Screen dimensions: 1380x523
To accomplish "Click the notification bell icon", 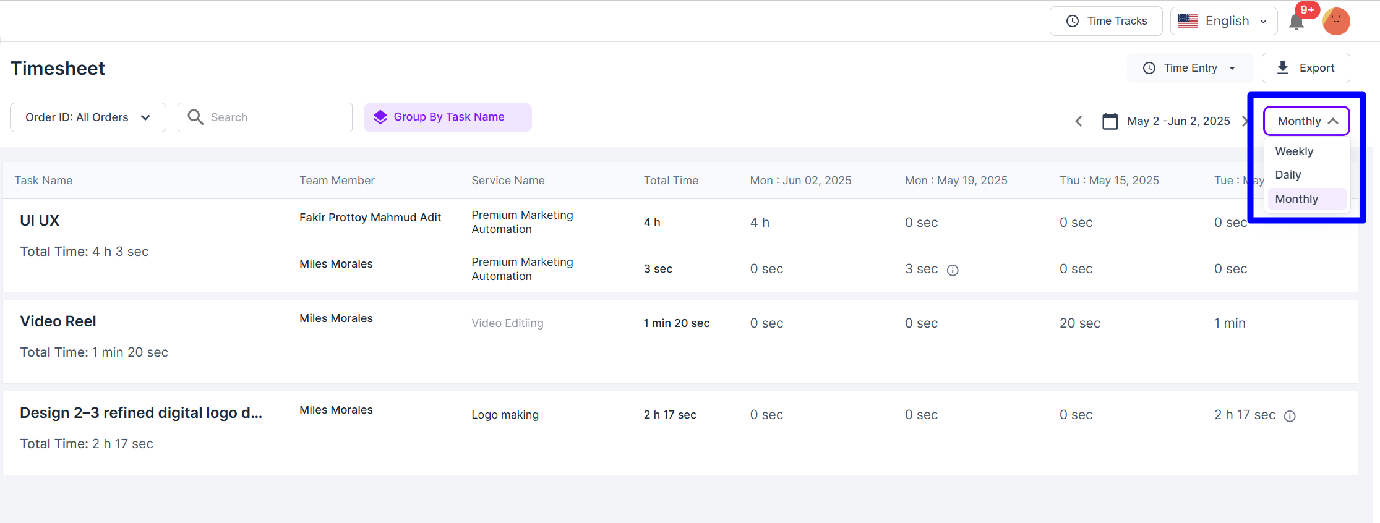I will 1296,22.
